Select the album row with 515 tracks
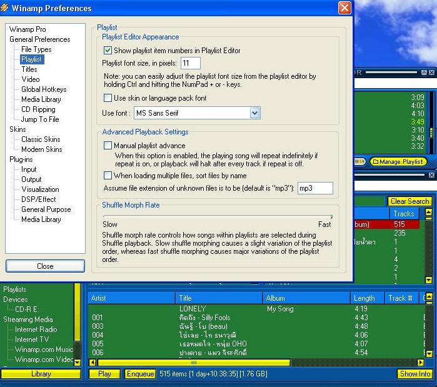The height and width of the screenshot is (387, 437). [387, 224]
